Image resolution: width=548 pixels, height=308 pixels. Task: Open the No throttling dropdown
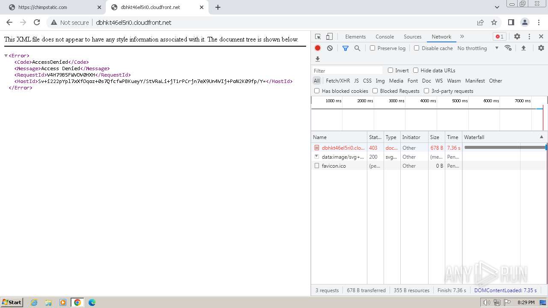(478, 48)
